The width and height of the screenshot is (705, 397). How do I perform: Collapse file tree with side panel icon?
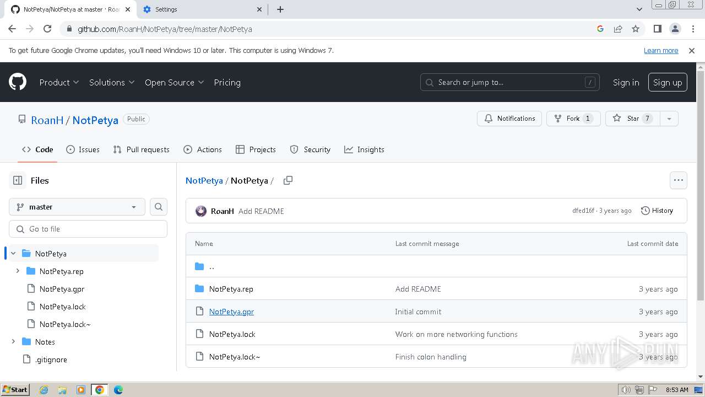click(18, 180)
